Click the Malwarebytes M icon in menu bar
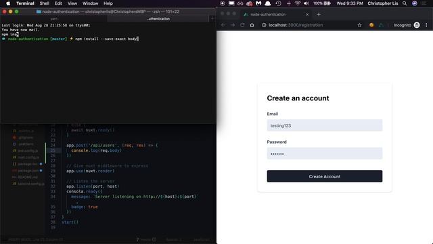Image resolution: width=433 pixels, height=244 pixels. 258,3
